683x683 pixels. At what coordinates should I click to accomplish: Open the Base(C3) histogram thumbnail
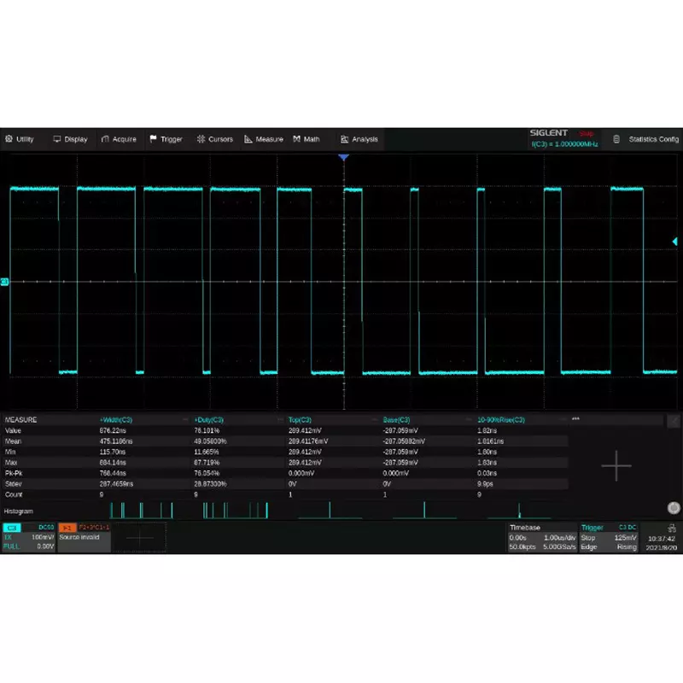coord(424,510)
